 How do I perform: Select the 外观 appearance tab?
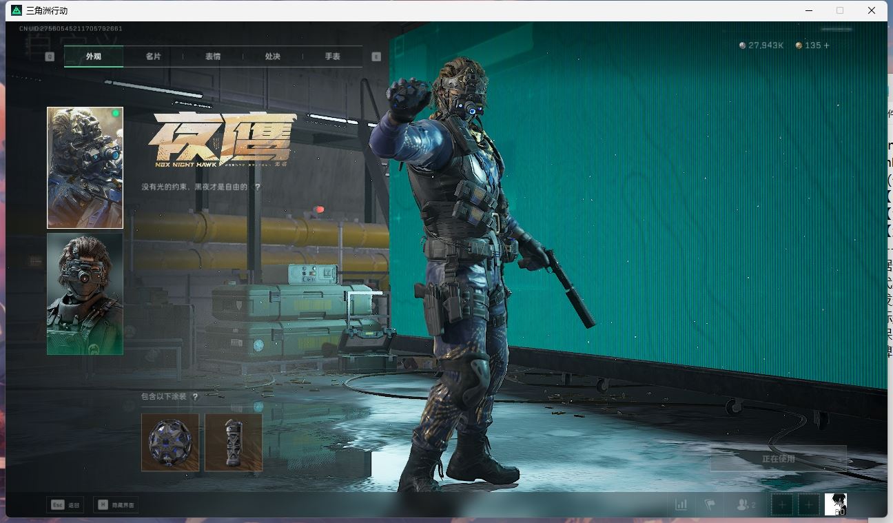[x=94, y=57]
